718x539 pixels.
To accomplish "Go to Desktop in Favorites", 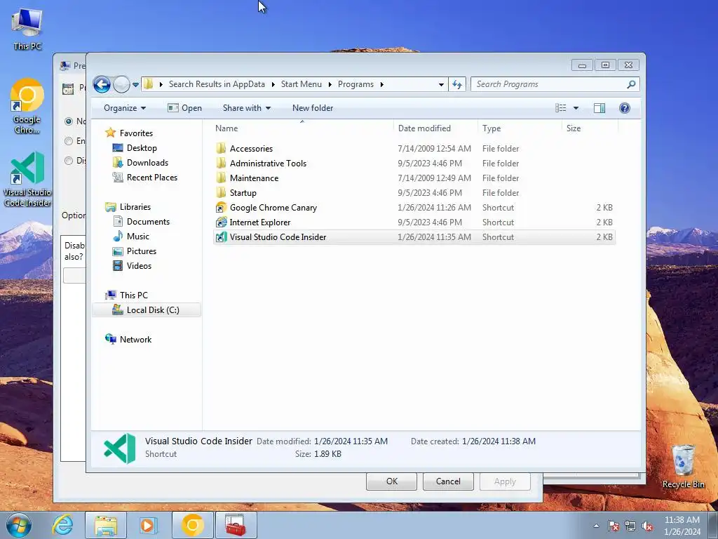I will (142, 148).
